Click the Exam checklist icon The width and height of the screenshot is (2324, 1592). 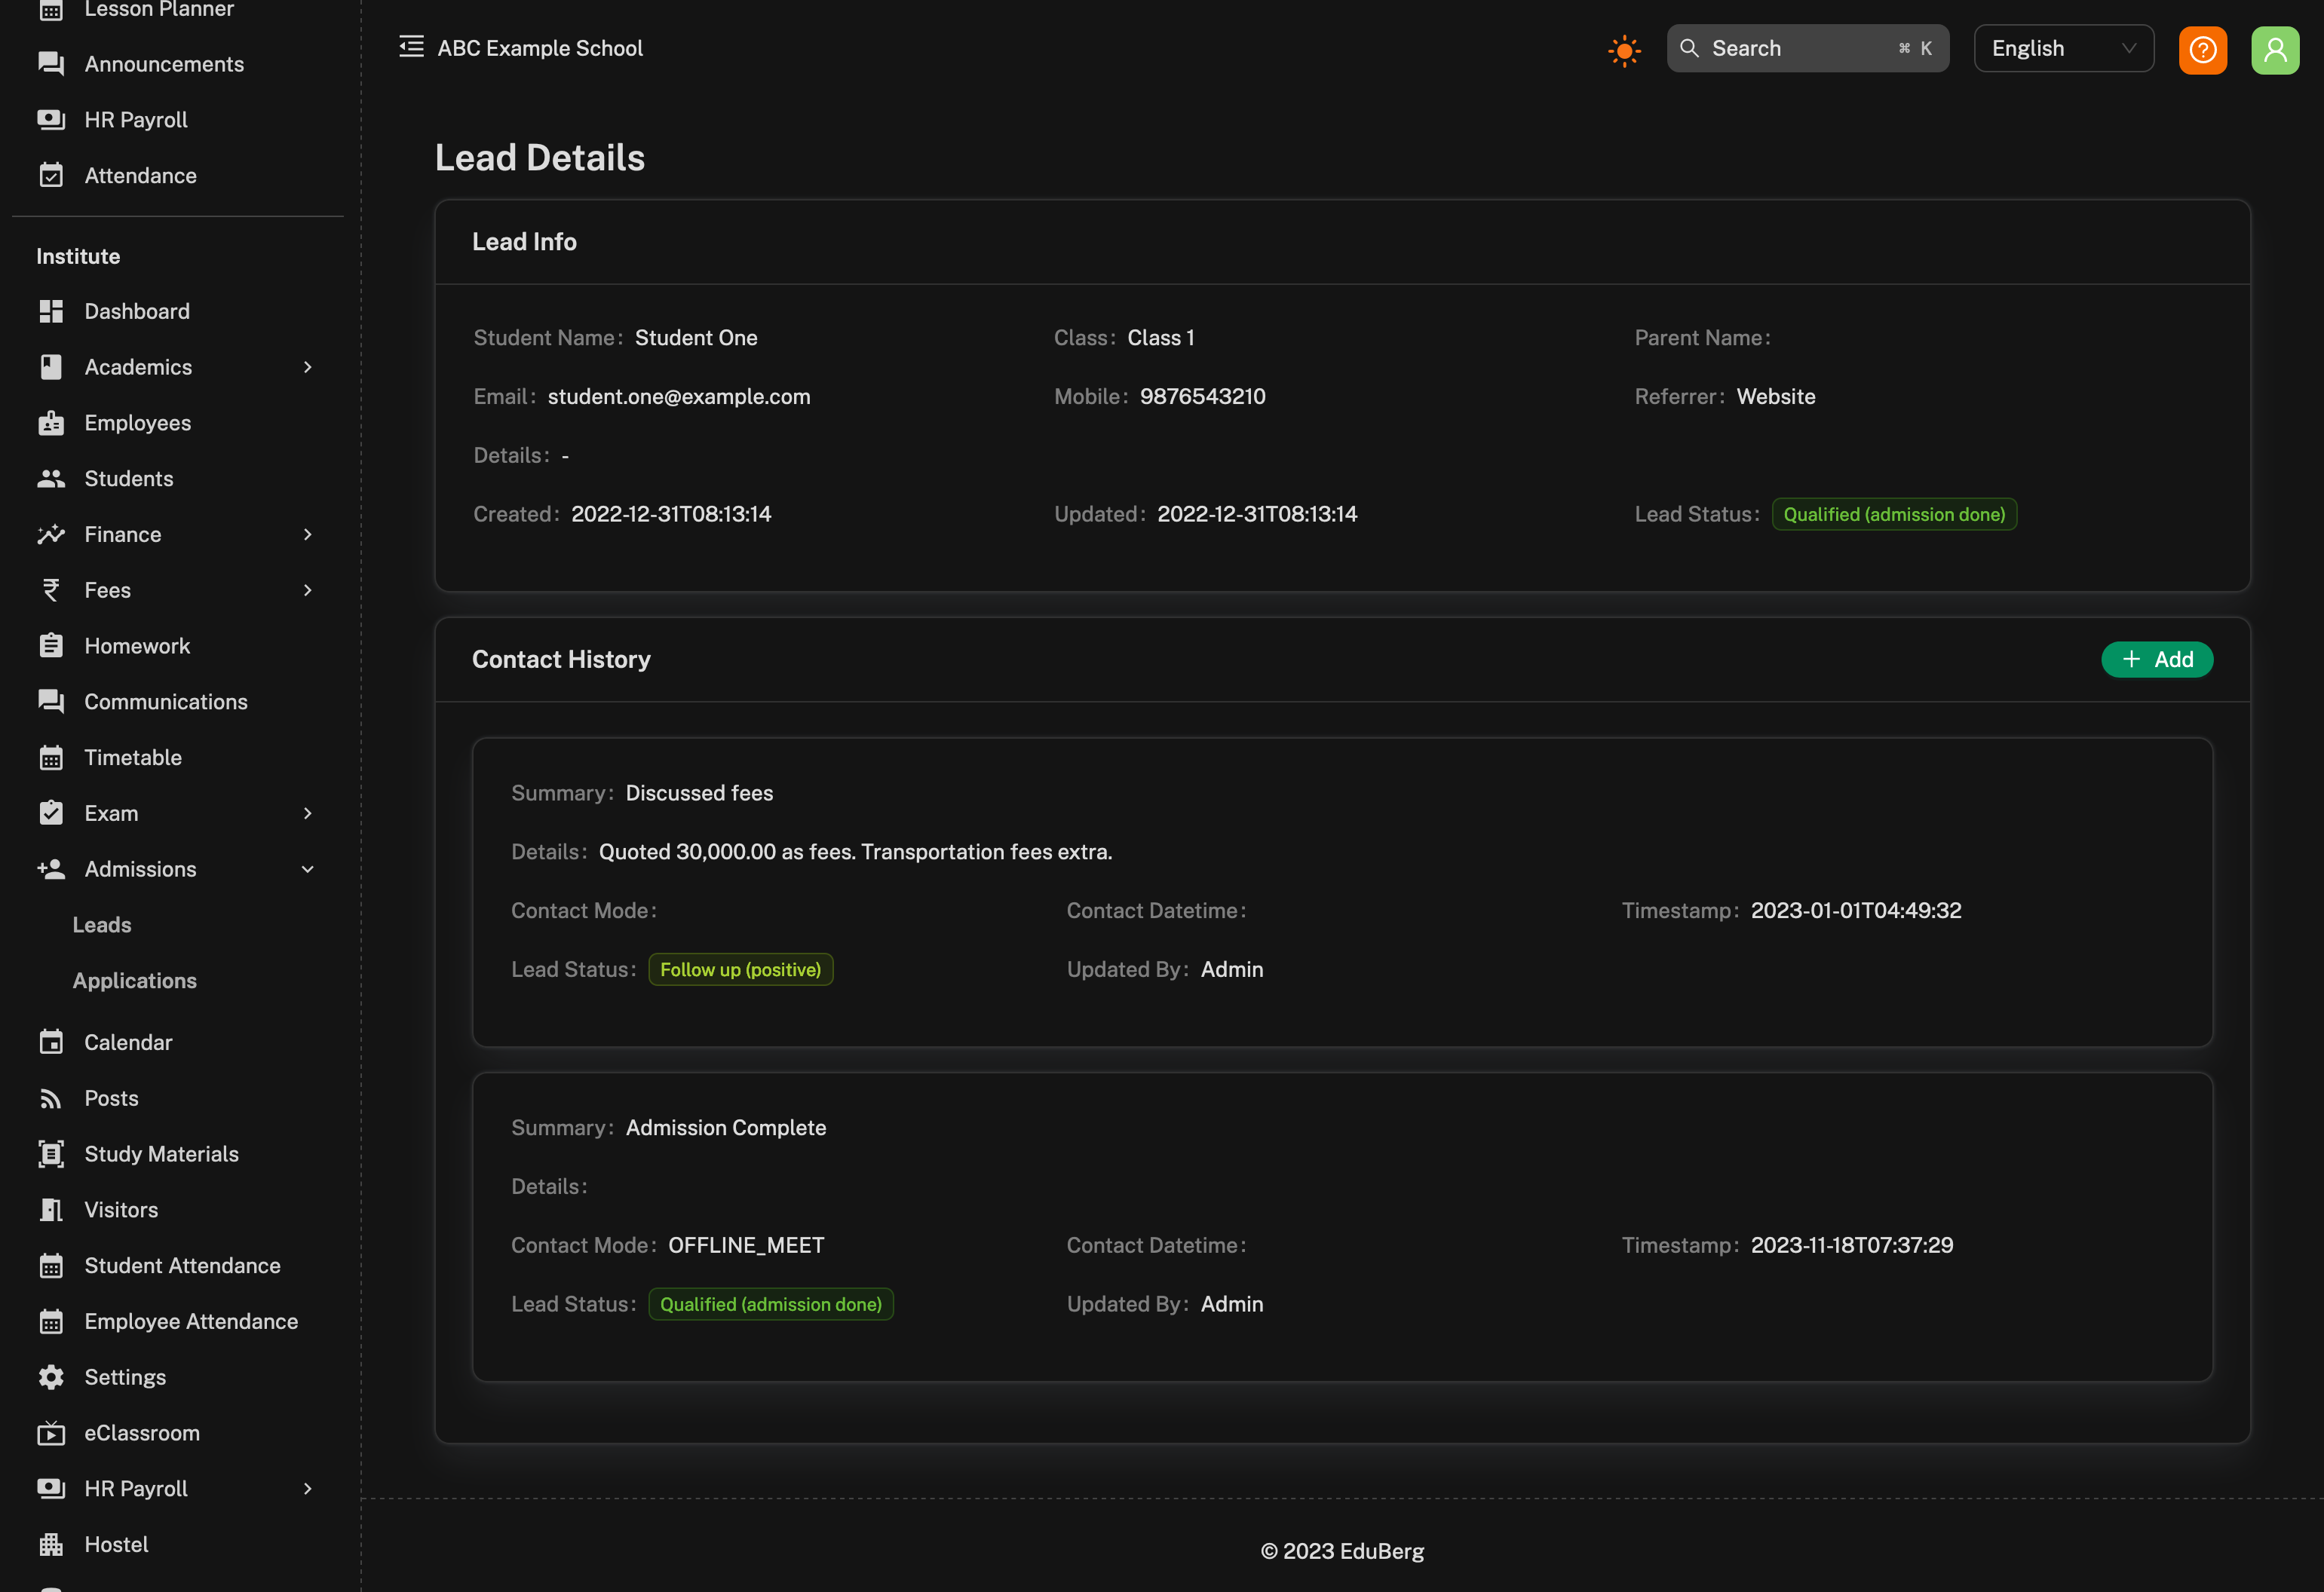click(51, 813)
